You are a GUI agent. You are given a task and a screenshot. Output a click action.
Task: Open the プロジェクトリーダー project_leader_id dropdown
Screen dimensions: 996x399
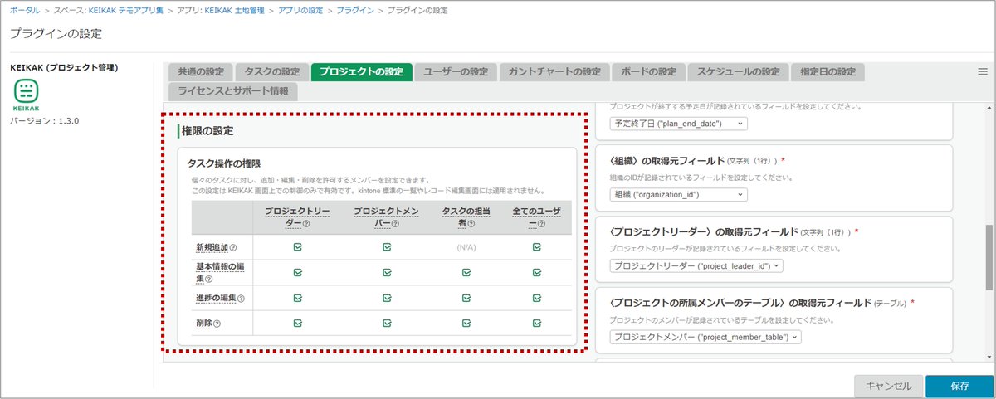[x=696, y=266]
